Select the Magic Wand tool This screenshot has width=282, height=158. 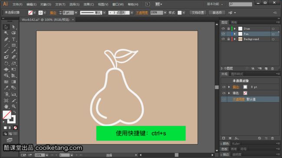[x=6, y=33]
